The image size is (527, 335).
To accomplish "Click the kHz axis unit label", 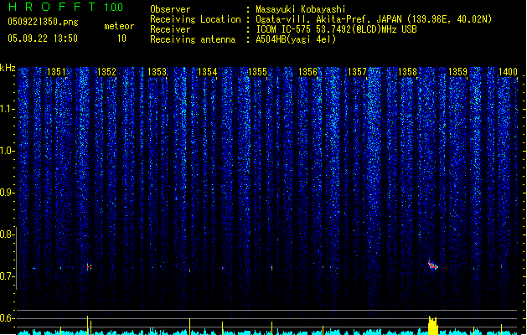I will click(x=8, y=68).
